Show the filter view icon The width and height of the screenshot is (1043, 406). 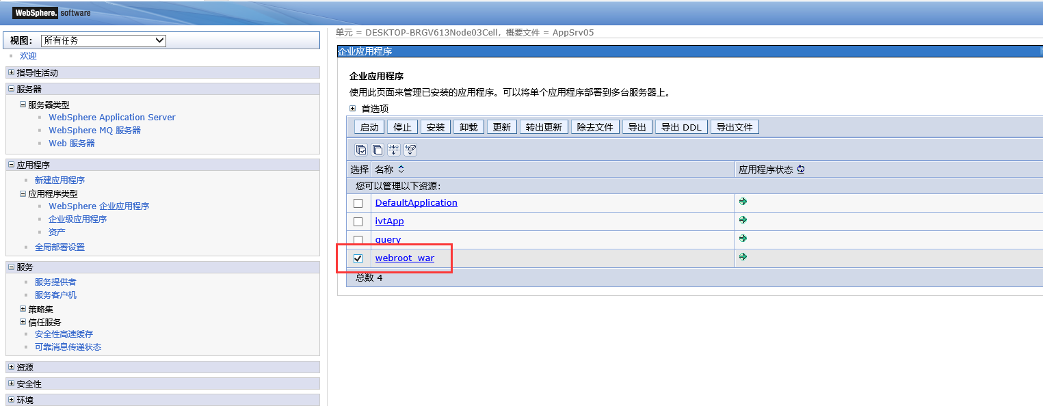tap(394, 149)
